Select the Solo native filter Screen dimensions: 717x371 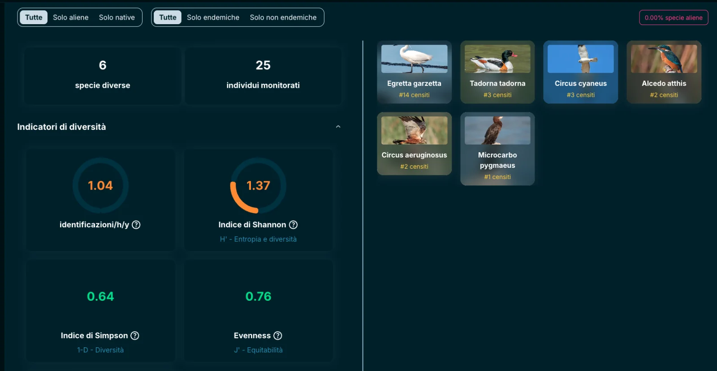tap(117, 17)
